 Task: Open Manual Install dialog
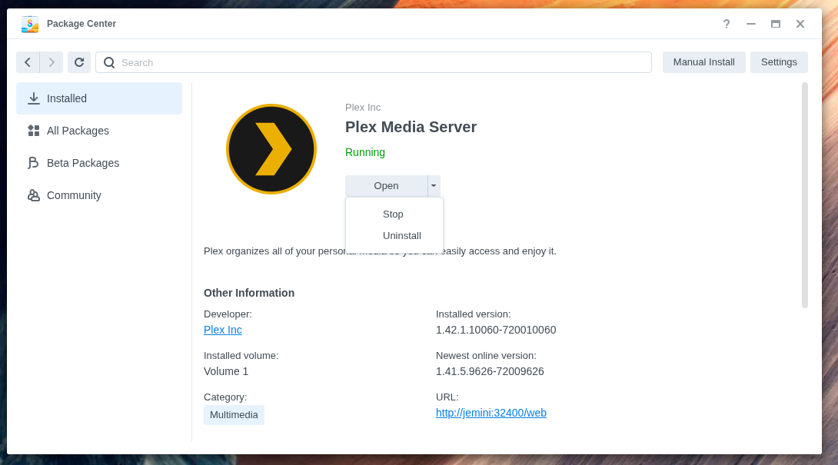pyautogui.click(x=704, y=62)
